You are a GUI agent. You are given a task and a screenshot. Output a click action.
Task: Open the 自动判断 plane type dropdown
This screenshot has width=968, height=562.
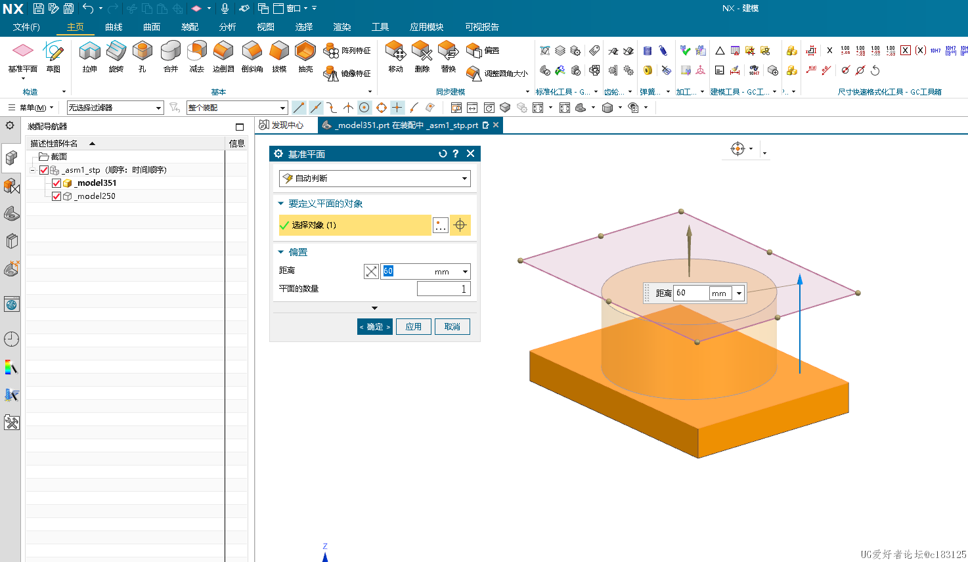click(x=375, y=179)
